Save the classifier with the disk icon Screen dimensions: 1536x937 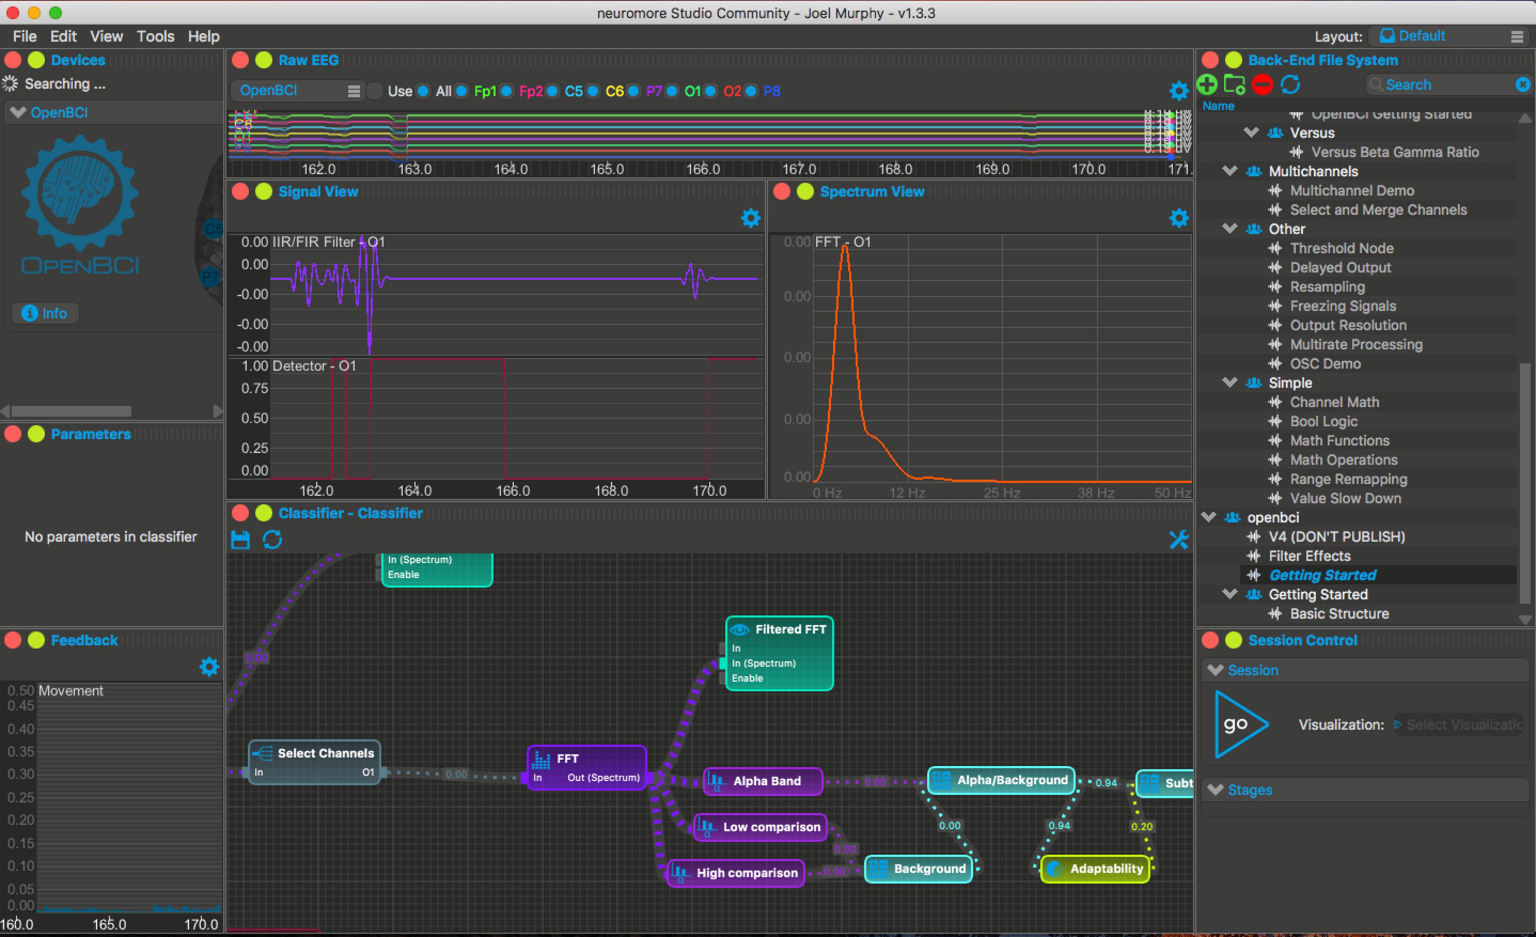coord(241,539)
